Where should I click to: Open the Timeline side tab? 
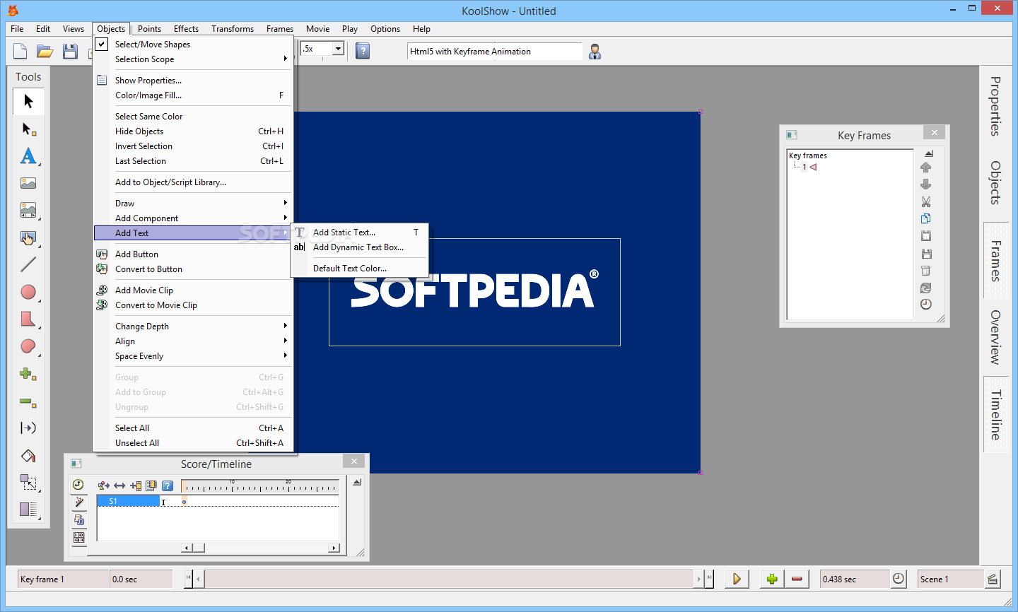pos(995,415)
